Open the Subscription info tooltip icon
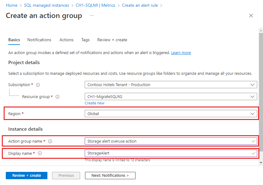 pyautogui.click(x=38, y=85)
